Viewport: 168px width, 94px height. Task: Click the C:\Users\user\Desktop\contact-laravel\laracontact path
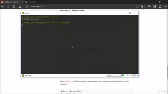46,23
